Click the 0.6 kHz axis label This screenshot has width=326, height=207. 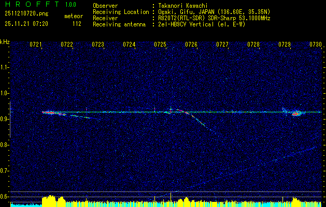coord(5,197)
